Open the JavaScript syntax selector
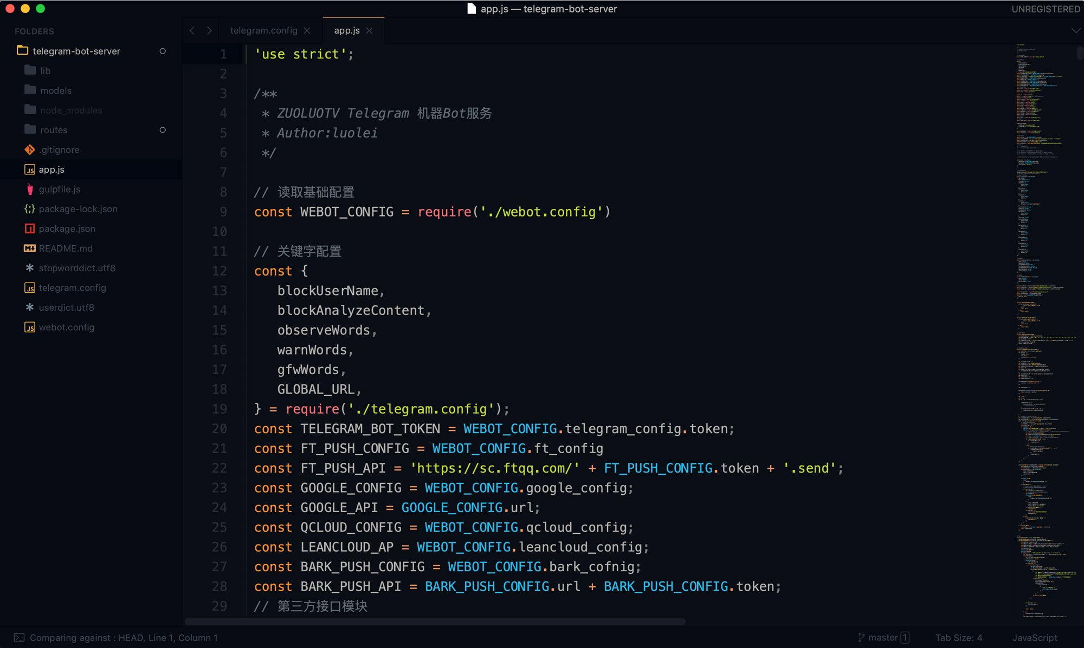Viewport: 1084px width, 648px height. point(1035,638)
